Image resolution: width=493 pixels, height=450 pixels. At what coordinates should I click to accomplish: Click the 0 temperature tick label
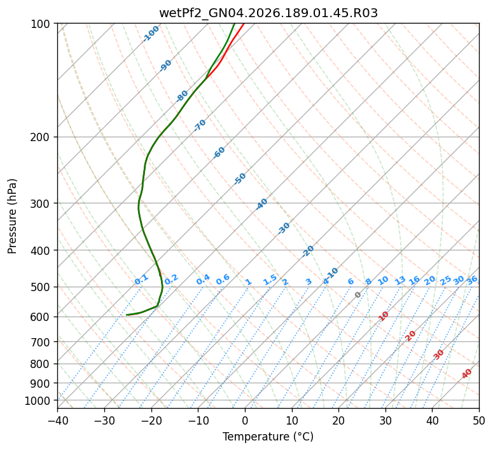(245, 420)
